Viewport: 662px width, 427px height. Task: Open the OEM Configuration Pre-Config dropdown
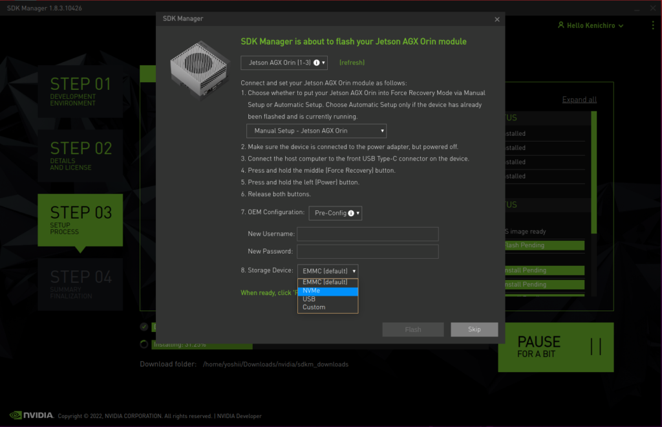tap(336, 213)
